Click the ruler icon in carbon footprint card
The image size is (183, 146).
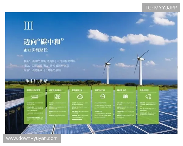[34, 97]
